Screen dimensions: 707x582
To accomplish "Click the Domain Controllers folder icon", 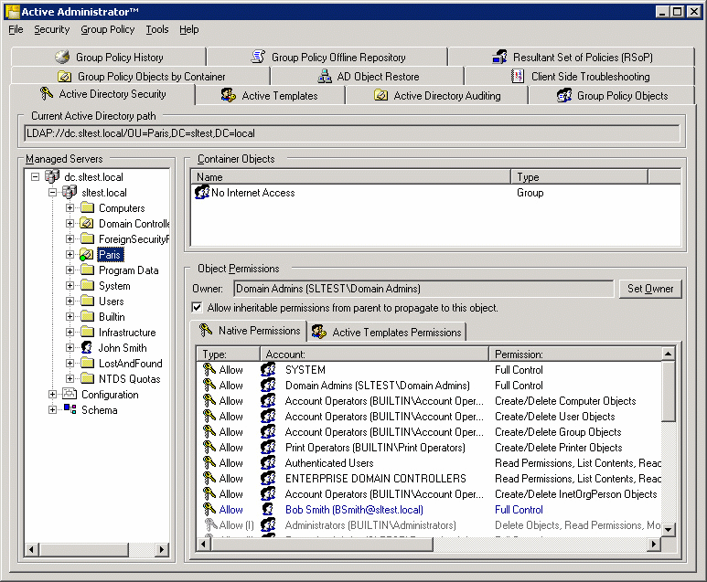I will (x=87, y=224).
